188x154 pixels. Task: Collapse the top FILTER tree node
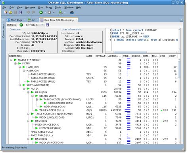pos(15,64)
